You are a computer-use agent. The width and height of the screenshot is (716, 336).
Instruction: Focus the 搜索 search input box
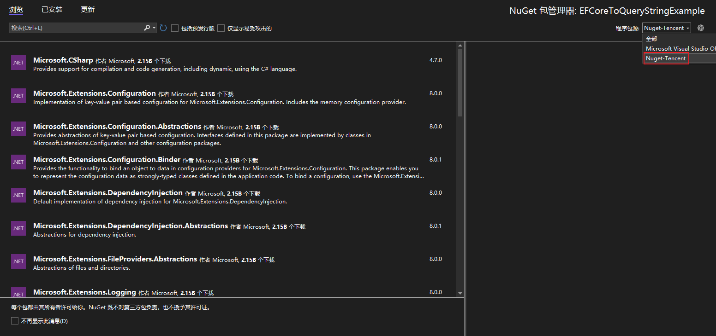76,28
